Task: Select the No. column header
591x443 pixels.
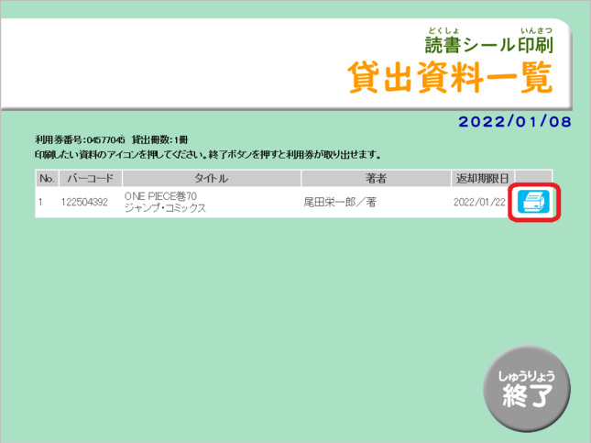Action: (47, 178)
